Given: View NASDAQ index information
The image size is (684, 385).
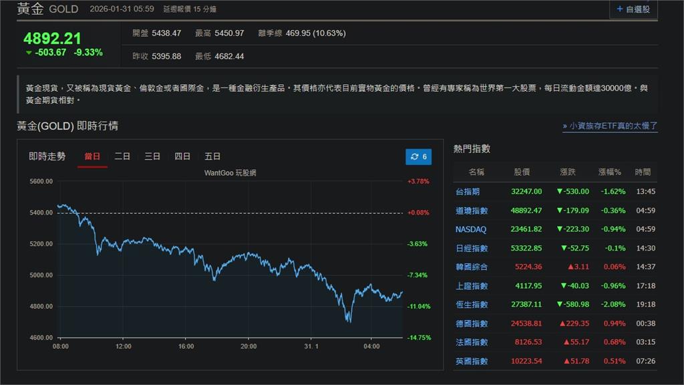Looking at the screenshot, I should tap(471, 229).
